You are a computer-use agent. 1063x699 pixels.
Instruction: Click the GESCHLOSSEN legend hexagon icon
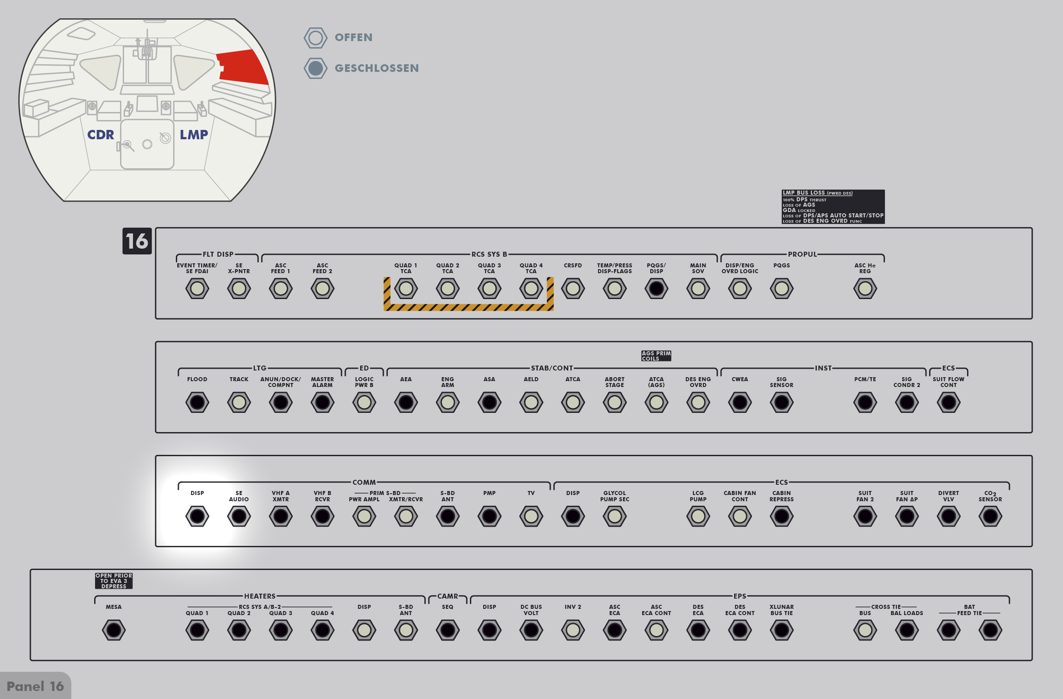pyautogui.click(x=316, y=68)
